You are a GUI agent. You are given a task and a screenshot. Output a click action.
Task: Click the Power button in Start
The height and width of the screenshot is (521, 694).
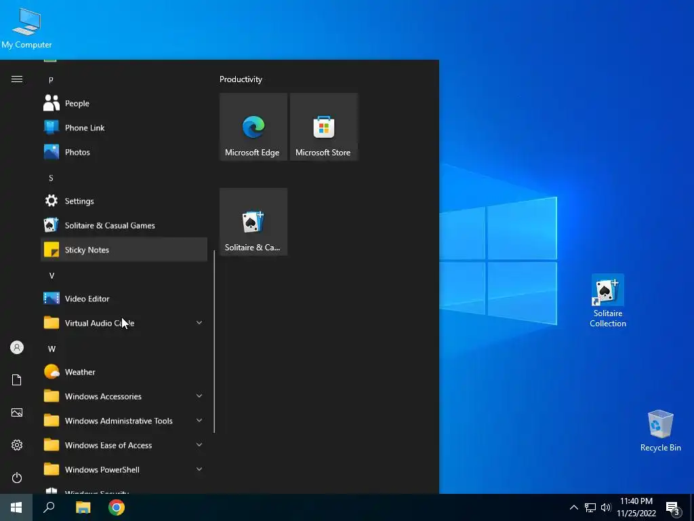click(x=17, y=478)
